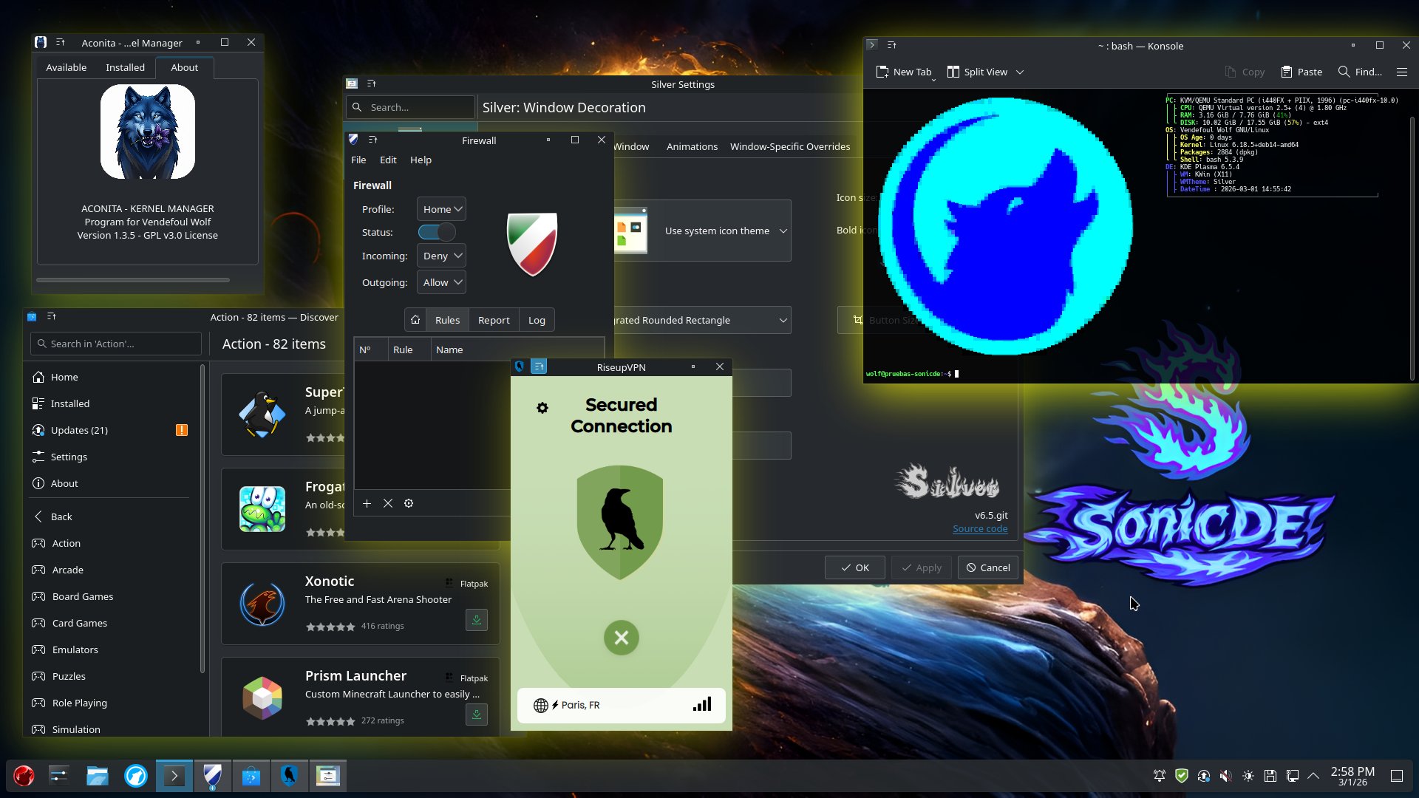
Task: Expand Split View arrow in Konsole
Action: [x=1020, y=72]
